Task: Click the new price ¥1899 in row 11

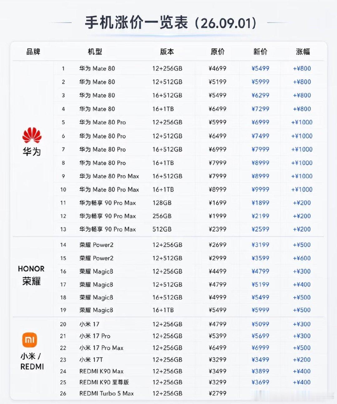Action: click(260, 203)
